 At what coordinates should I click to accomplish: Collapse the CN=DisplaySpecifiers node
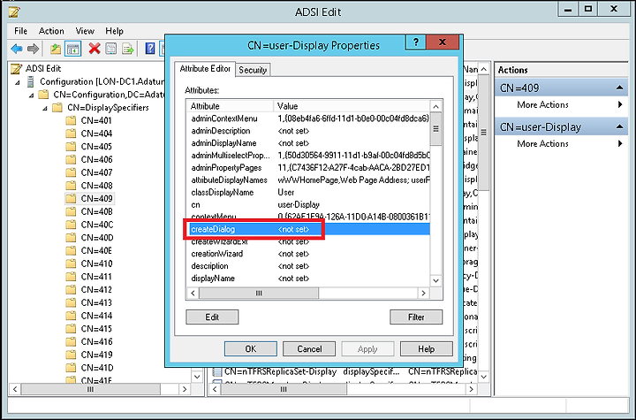45,109
